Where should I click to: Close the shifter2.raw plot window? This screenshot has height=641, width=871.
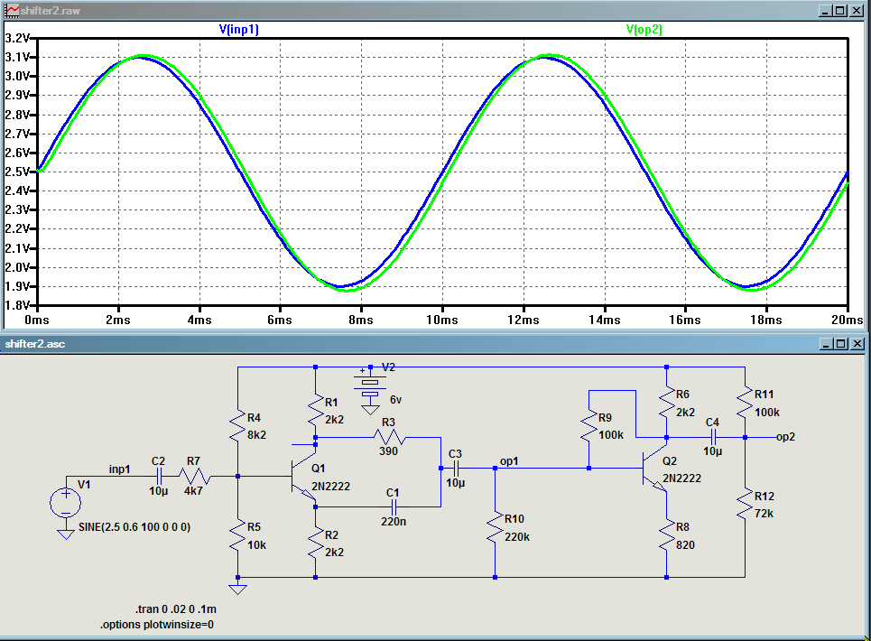click(x=857, y=11)
